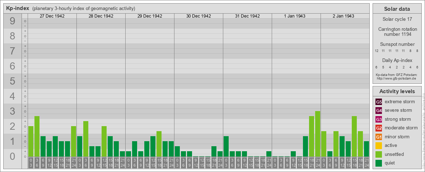Click sunspot value 12 in Solar data
Screen dimensions: 425x172
[377, 51]
